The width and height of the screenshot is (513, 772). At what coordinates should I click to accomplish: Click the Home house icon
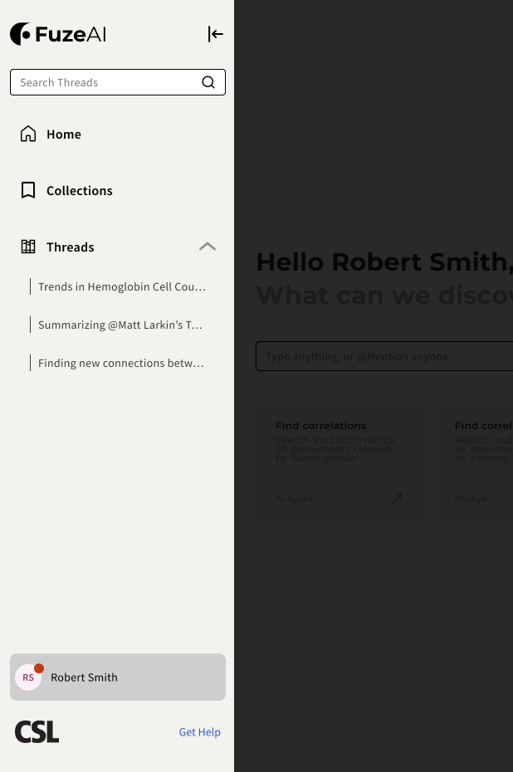28,134
